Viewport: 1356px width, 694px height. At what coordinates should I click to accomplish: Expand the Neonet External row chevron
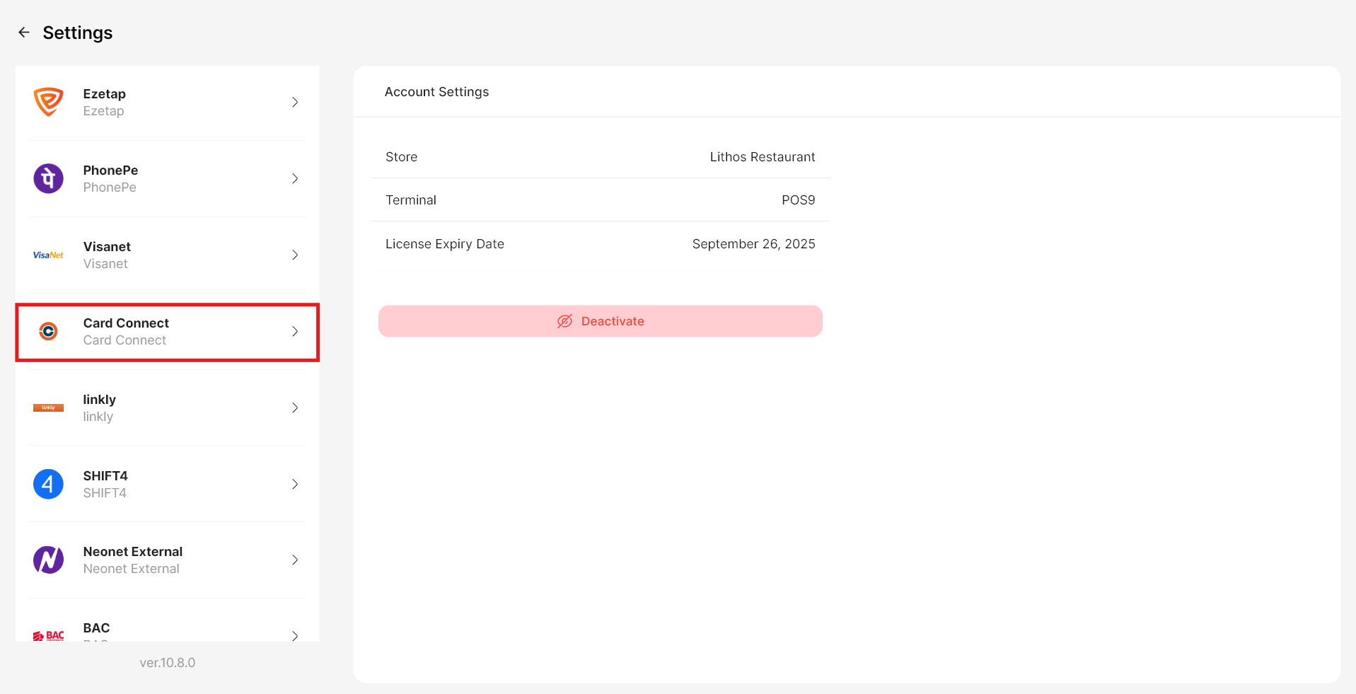(295, 560)
